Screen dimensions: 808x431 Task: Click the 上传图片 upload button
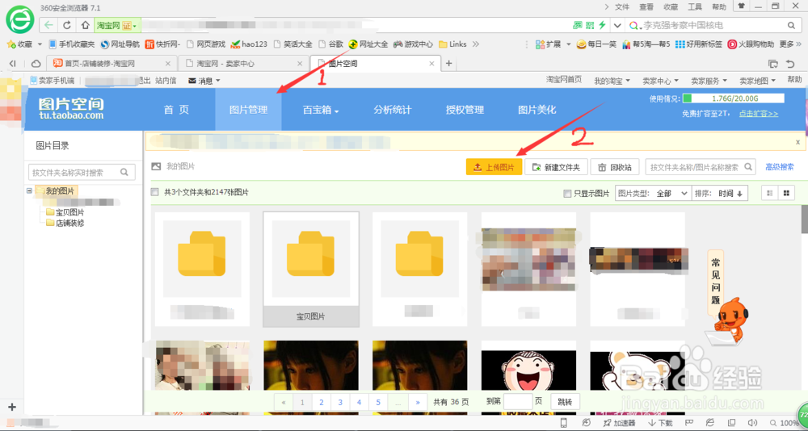pyautogui.click(x=494, y=167)
